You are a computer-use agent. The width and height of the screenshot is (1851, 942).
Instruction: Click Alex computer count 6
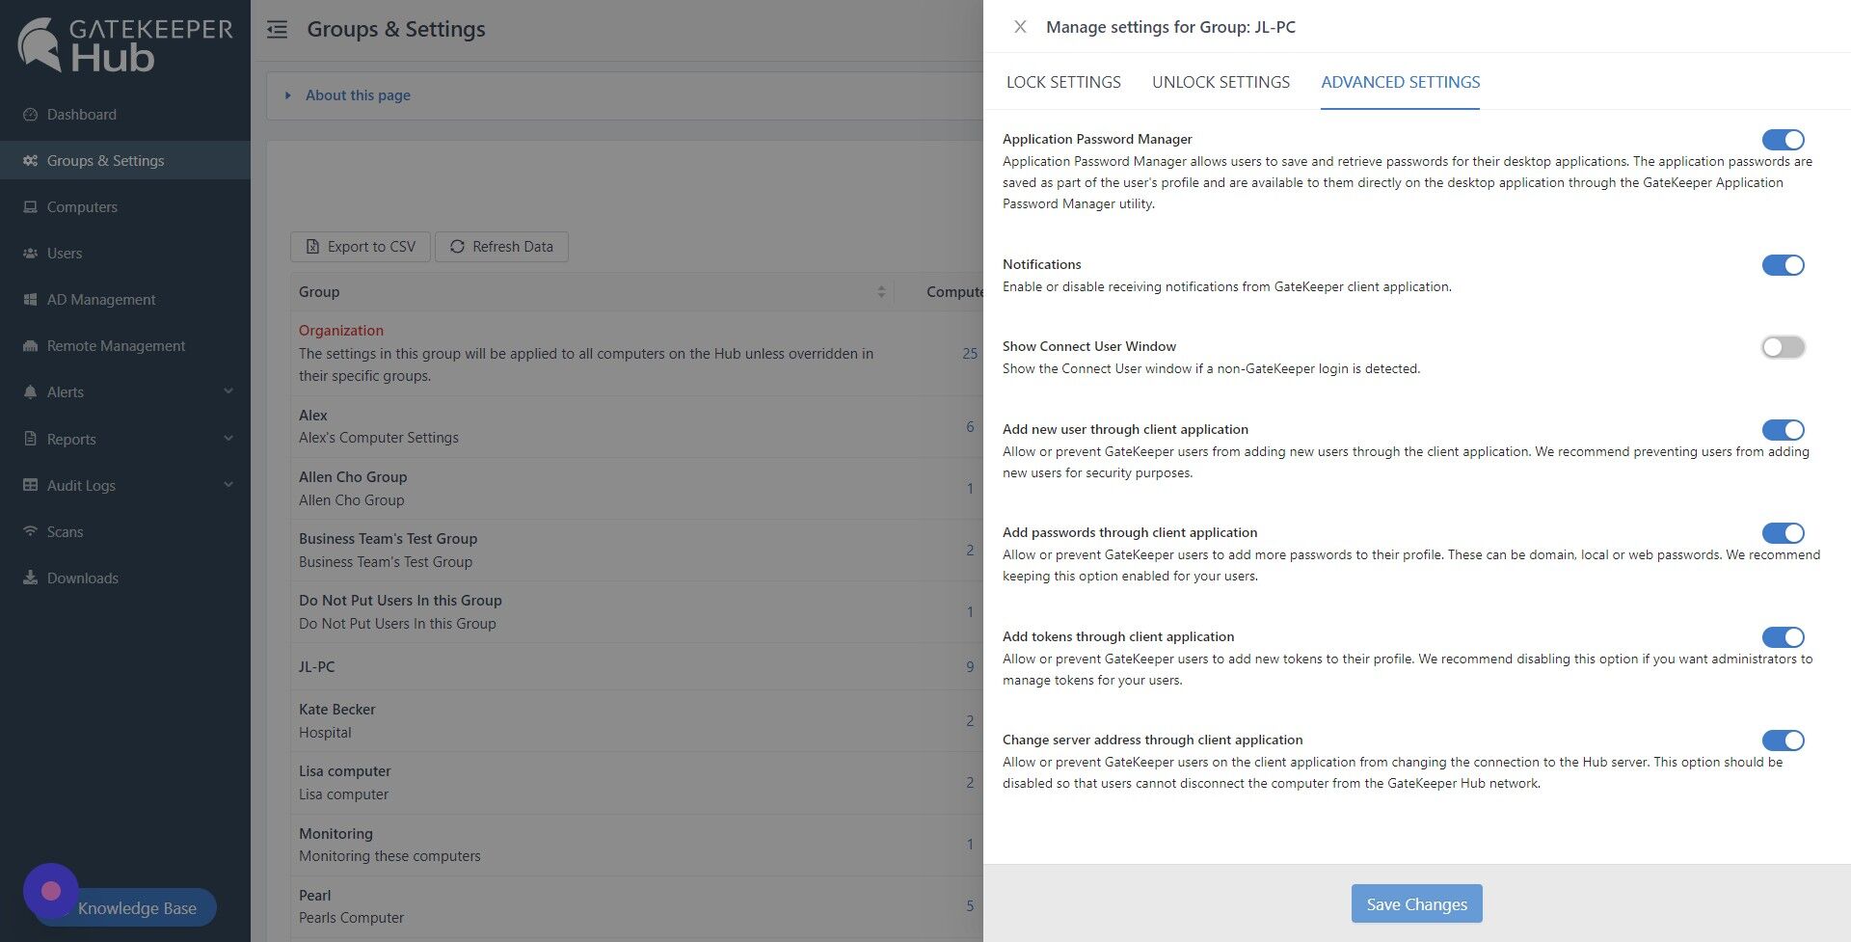[x=970, y=426]
